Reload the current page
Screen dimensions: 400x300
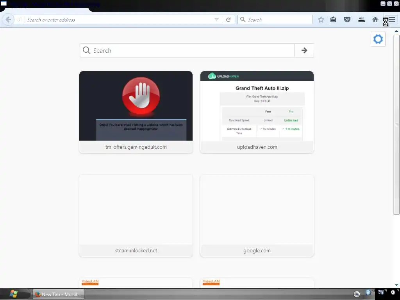coord(228,20)
